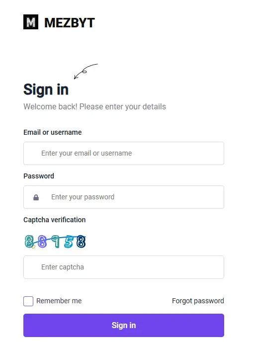Focus the Enter your password field
This screenshot has height=346, width=254.
click(x=124, y=197)
